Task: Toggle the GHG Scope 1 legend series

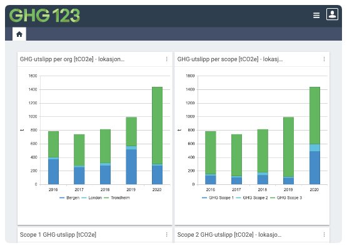Action: pyautogui.click(x=218, y=197)
